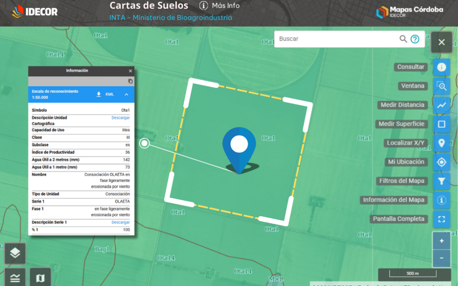Click inside the Buscar search field
458x286 pixels.
(338, 39)
